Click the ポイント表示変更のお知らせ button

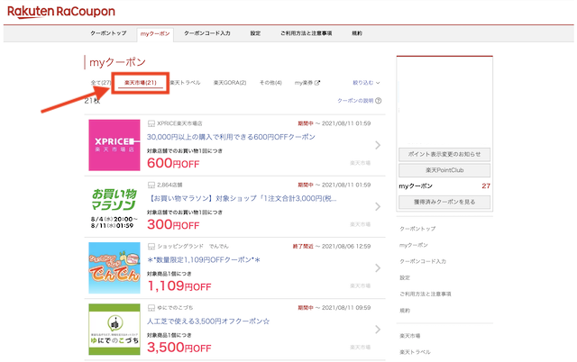point(444,154)
